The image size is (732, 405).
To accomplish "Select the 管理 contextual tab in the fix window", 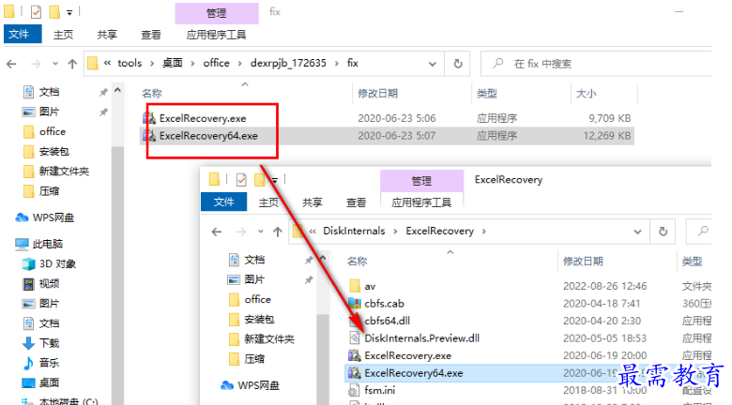I will tap(217, 13).
